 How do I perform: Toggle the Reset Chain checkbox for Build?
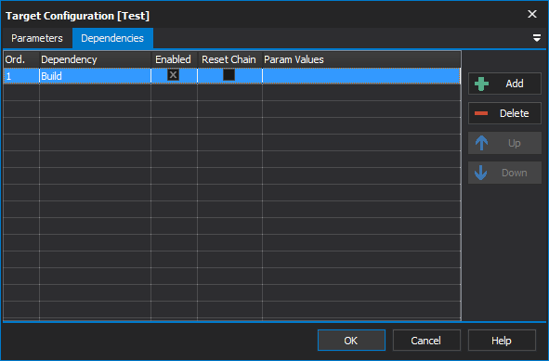tap(229, 75)
